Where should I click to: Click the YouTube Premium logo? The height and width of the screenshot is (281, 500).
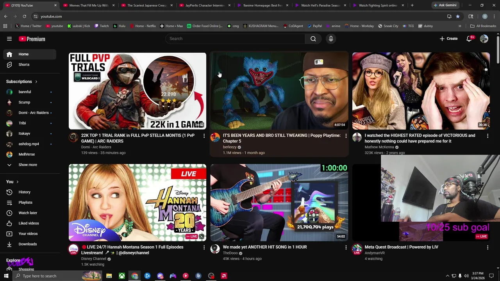(x=32, y=39)
